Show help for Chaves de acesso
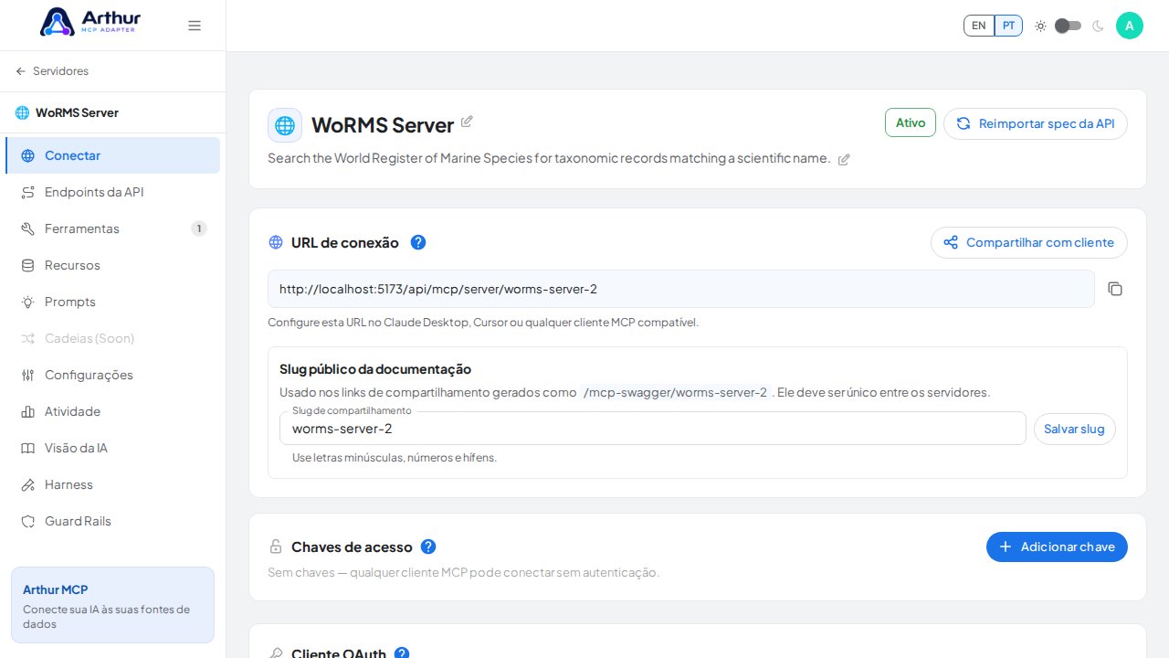1169x658 pixels. [428, 547]
